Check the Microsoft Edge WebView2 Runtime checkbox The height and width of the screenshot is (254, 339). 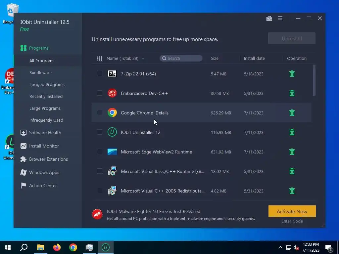99,151
